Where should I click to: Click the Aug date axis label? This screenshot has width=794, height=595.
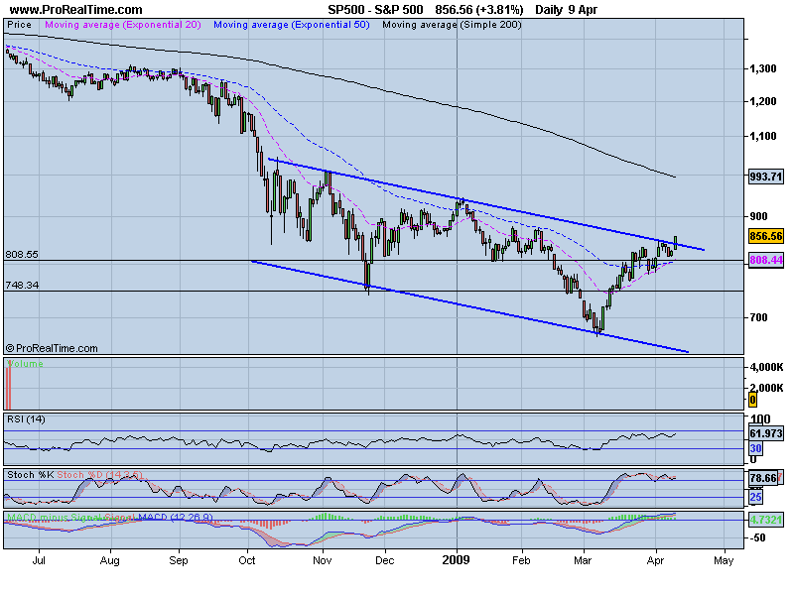(110, 560)
